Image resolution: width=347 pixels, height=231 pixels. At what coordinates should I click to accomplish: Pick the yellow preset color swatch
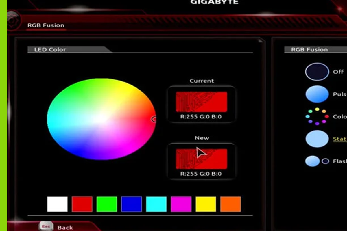click(206, 204)
